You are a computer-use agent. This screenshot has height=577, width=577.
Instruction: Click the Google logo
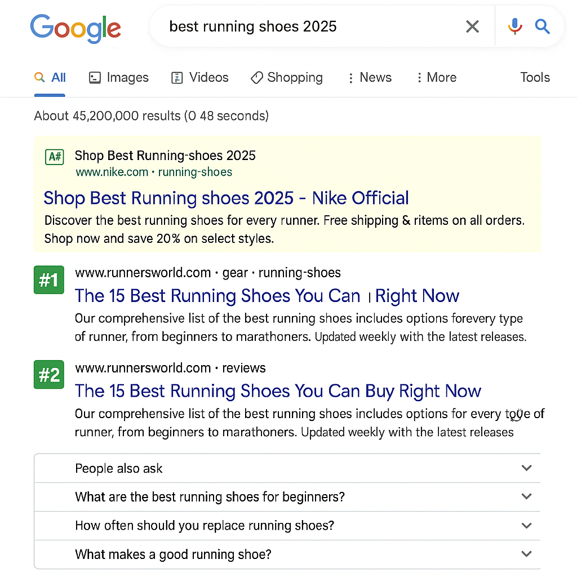click(76, 28)
